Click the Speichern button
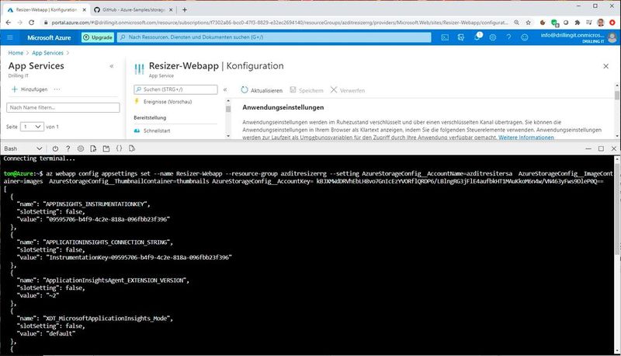 tap(307, 90)
